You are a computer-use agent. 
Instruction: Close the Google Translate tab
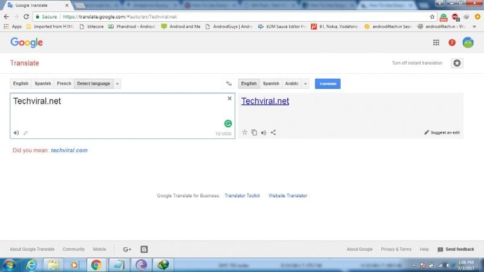pyautogui.click(x=67, y=5)
